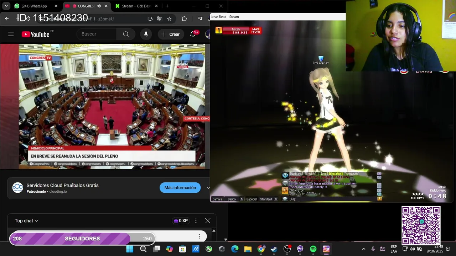Open the Windows Start menu
This screenshot has width=456, height=256.
point(130,249)
